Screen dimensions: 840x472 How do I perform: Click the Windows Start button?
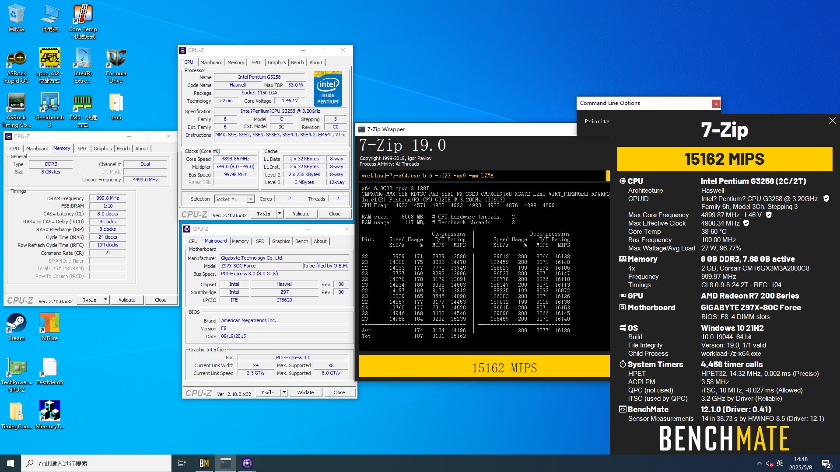[x=10, y=463]
